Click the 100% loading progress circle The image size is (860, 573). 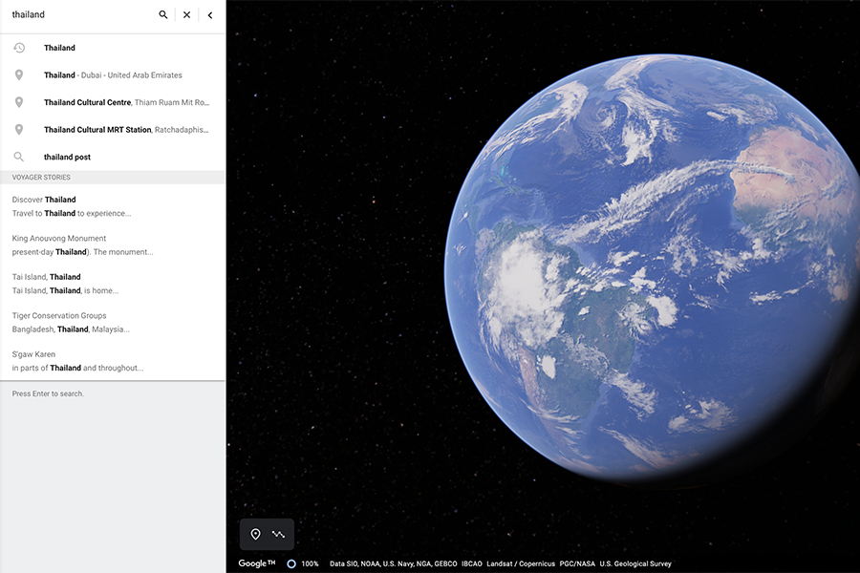(291, 563)
